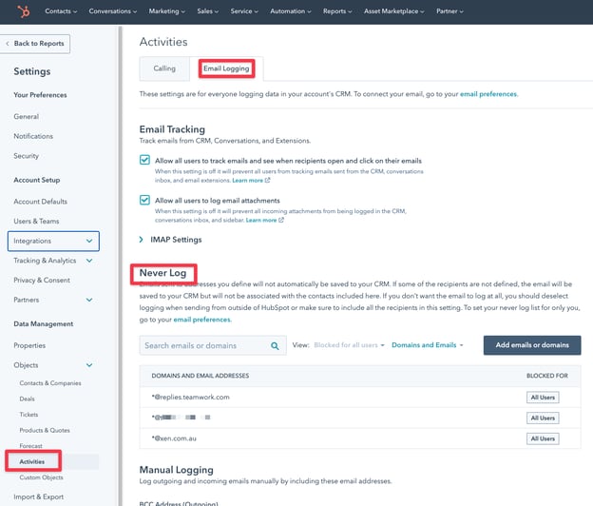Click 'All Users' badge for *@xen.com.au
Image resolution: width=593 pixels, height=506 pixels.
pos(541,438)
